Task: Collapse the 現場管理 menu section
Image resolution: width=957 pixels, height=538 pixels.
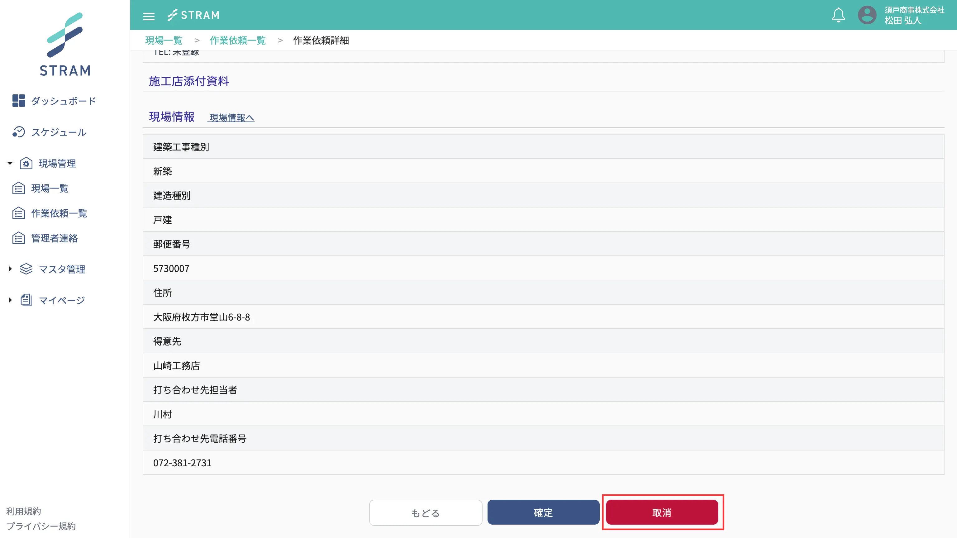Action: point(10,163)
